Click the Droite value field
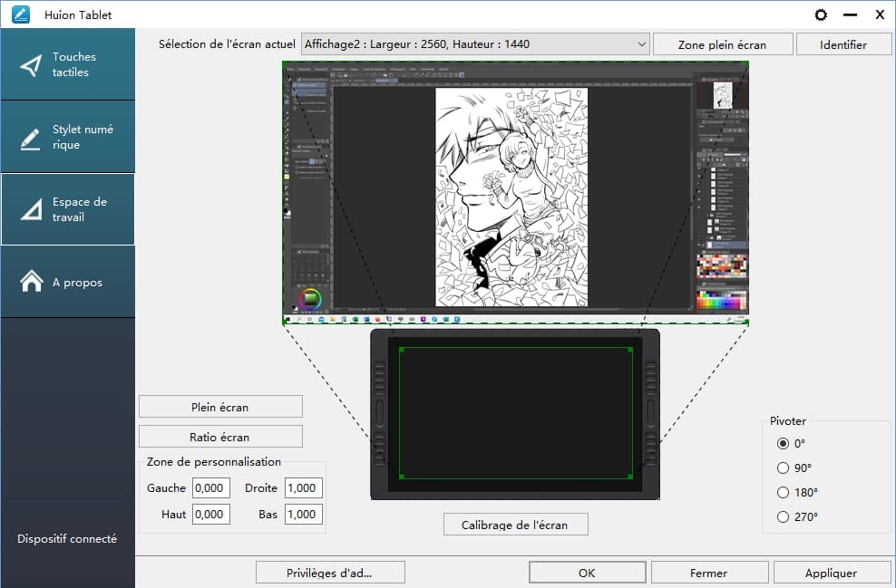This screenshot has height=588, width=896. (x=304, y=488)
